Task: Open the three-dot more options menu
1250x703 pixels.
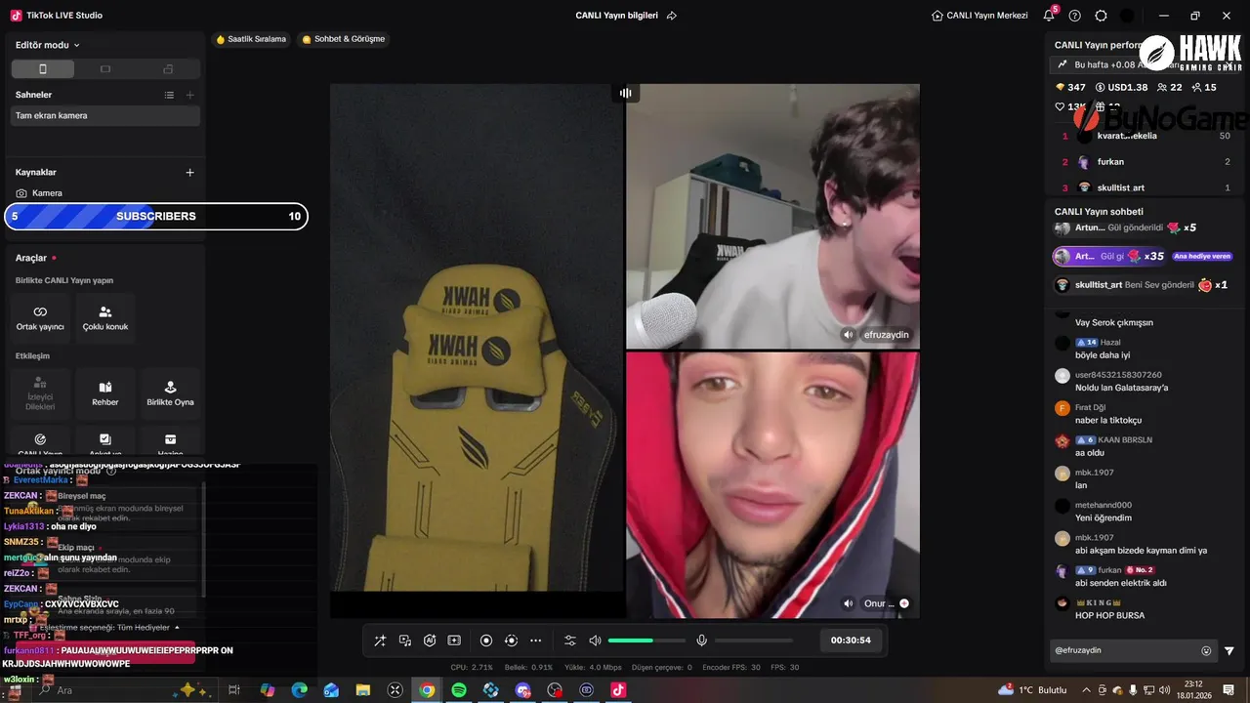Action: tap(535, 641)
